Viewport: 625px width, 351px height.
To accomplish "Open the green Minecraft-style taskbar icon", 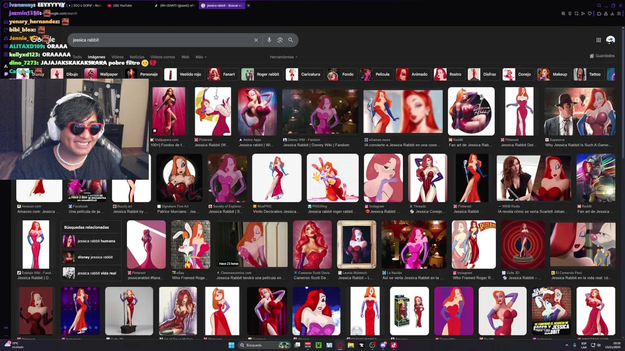I will pos(318,345).
